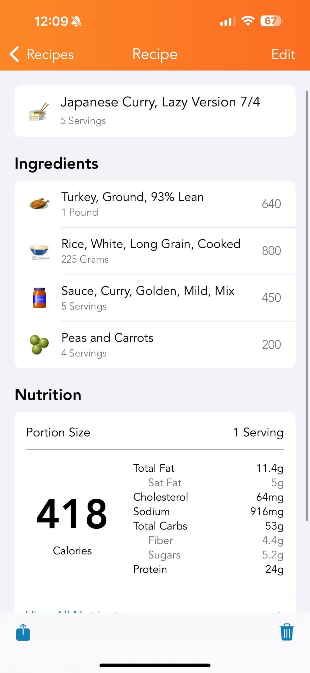The height and width of the screenshot is (673, 310).
Task: Tap the Wi-Fi status icon
Action: [x=248, y=21]
